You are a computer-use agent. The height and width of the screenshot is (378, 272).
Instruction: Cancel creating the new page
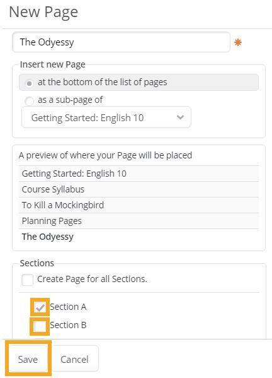(x=74, y=359)
